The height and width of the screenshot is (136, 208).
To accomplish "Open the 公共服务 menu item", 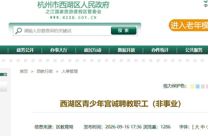I will click(194, 50).
